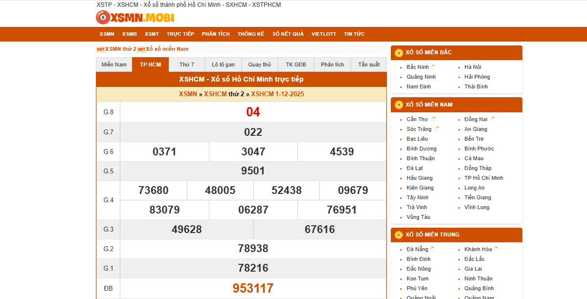
Task: Click the Xổ số miền Nam hot link
Action: tap(167, 49)
